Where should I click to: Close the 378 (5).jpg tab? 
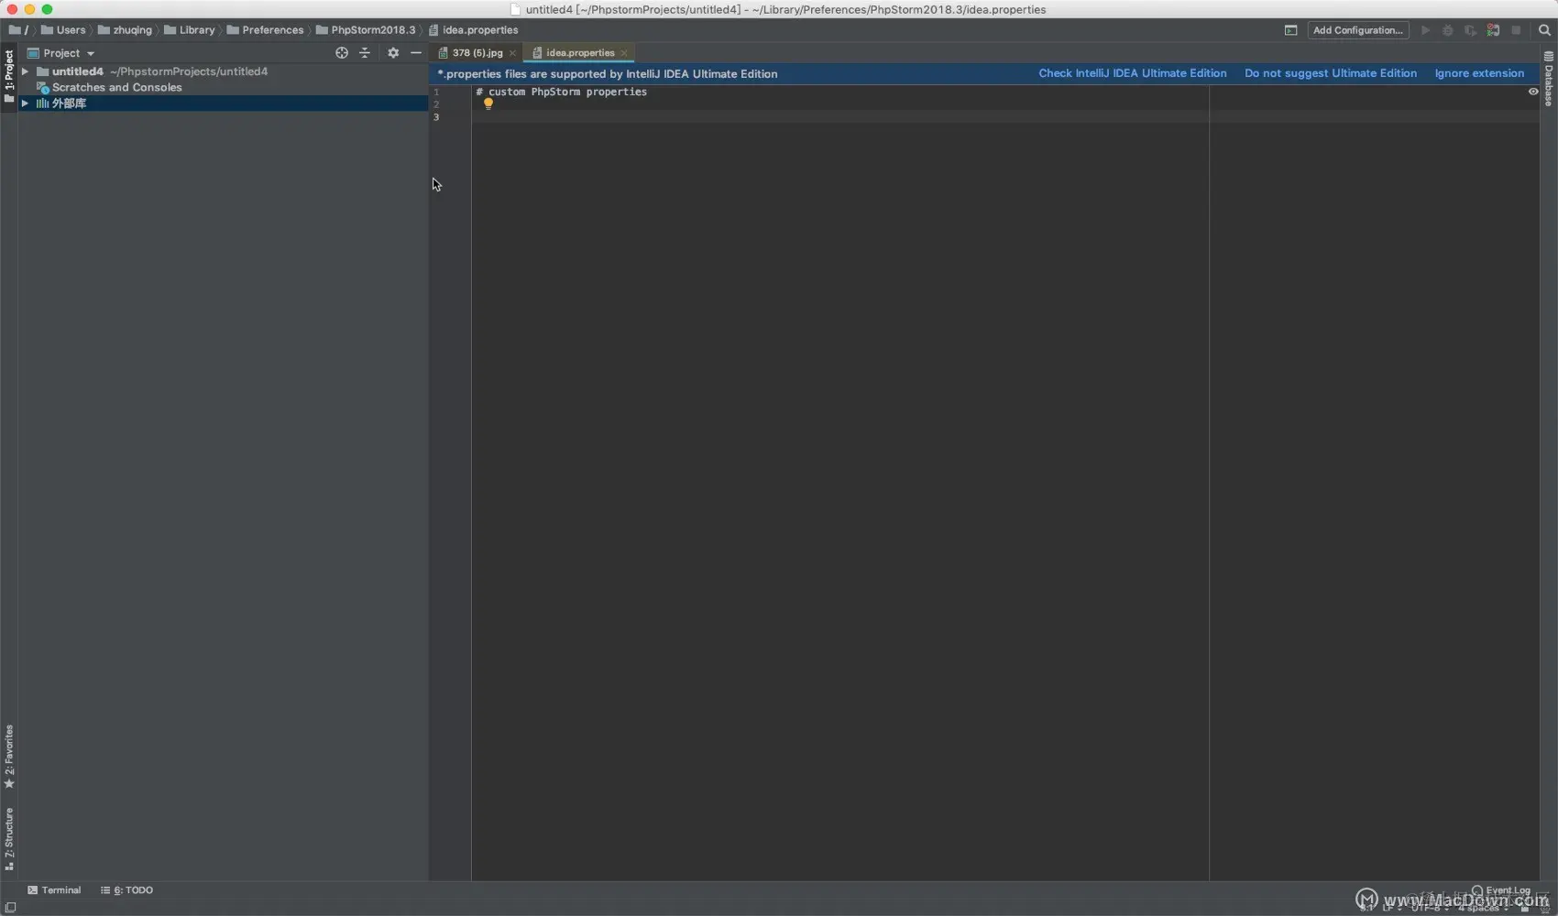512,53
